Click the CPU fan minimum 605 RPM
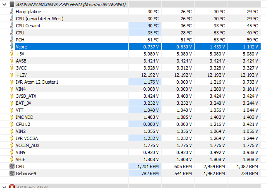 183,166
